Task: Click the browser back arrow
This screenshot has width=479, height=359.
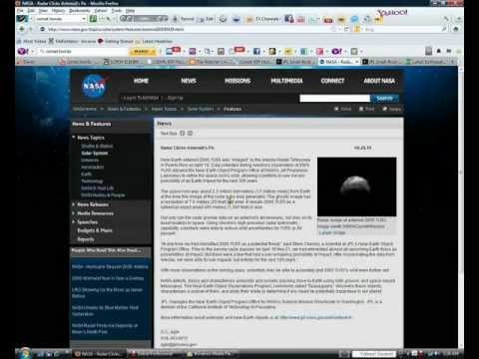Action: (x=22, y=29)
